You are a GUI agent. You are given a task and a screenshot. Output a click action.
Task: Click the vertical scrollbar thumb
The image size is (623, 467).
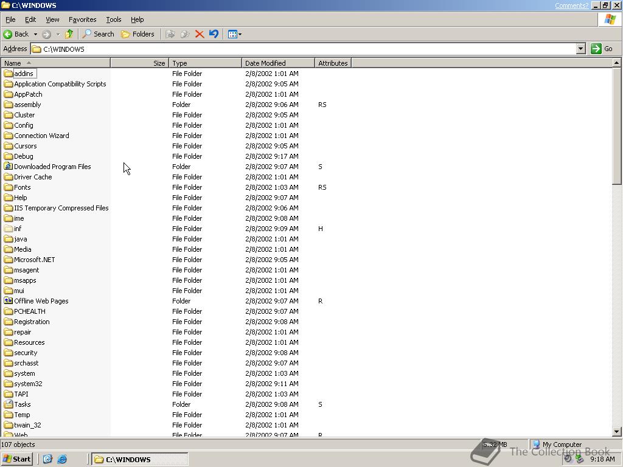coord(617,126)
